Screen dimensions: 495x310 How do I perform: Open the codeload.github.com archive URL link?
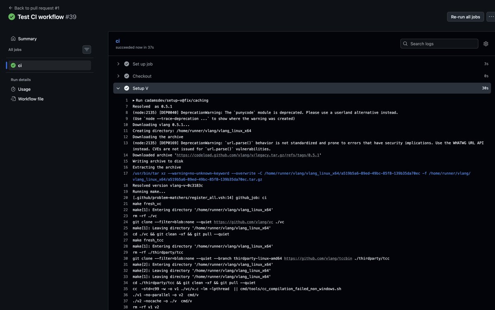tap(248, 155)
